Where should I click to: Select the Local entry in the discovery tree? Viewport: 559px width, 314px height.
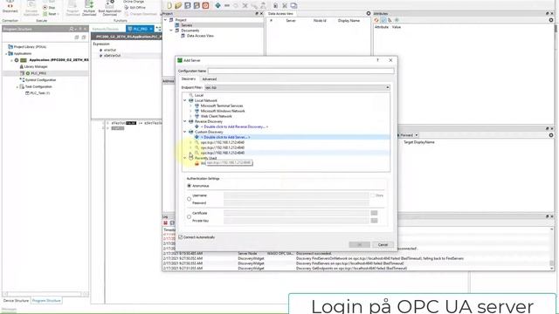point(199,95)
